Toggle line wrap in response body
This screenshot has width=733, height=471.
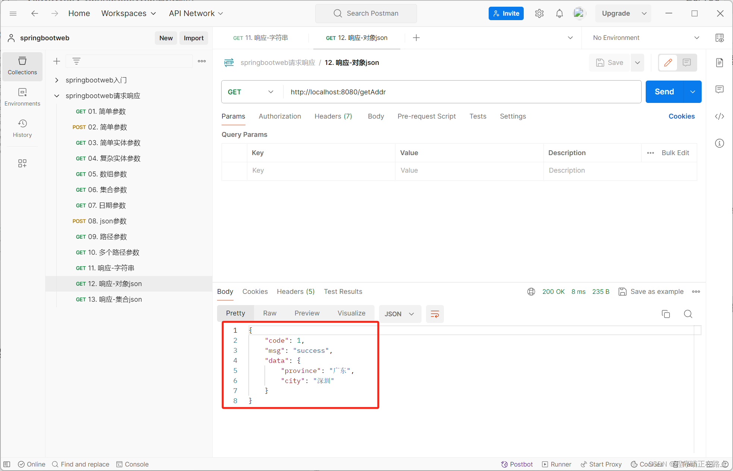tap(435, 314)
